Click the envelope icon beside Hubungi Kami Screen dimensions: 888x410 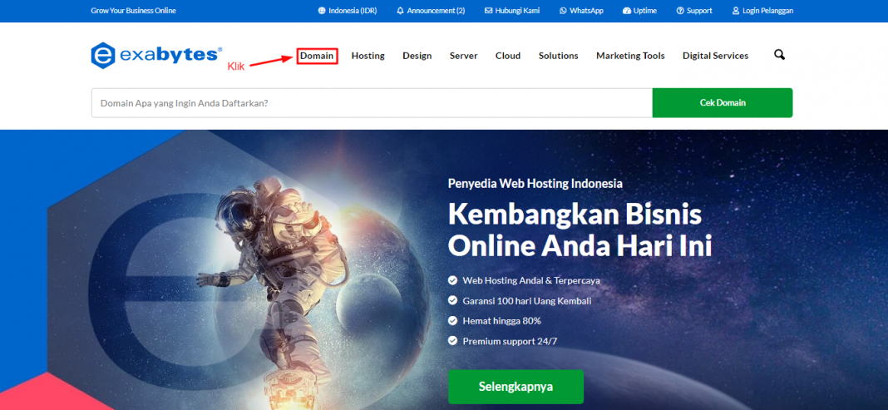(x=488, y=11)
